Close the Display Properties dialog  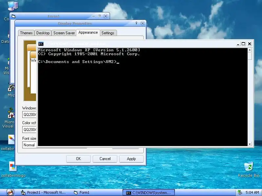(142, 23)
